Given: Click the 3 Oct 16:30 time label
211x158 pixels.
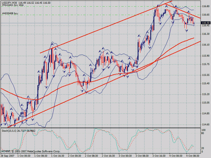Looking at the screenshot, I should [x=159, y=156].
